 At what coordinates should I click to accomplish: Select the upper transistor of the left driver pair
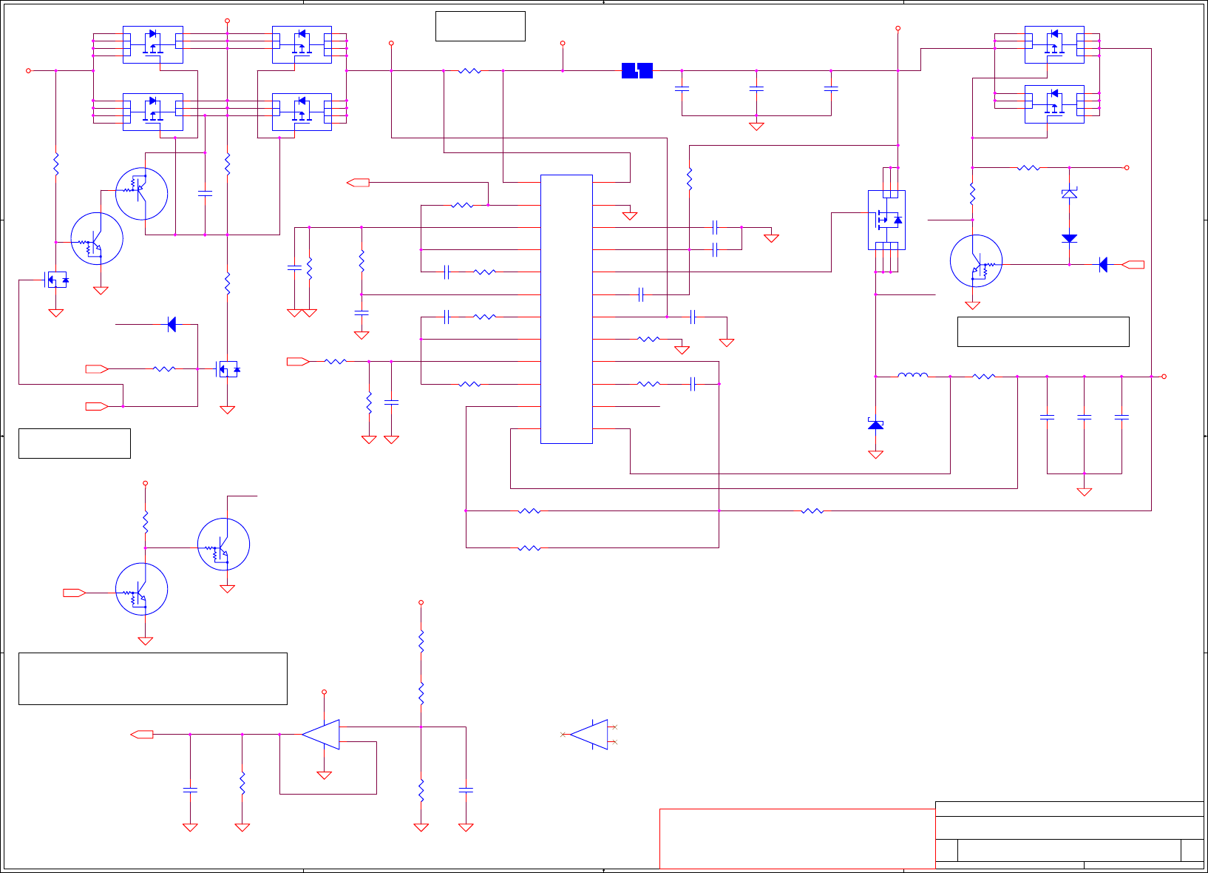[x=142, y=194]
